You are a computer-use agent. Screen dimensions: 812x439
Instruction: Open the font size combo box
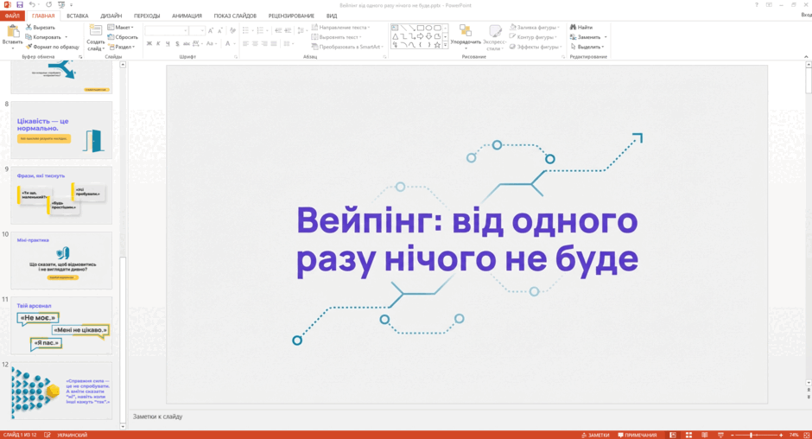click(x=197, y=31)
